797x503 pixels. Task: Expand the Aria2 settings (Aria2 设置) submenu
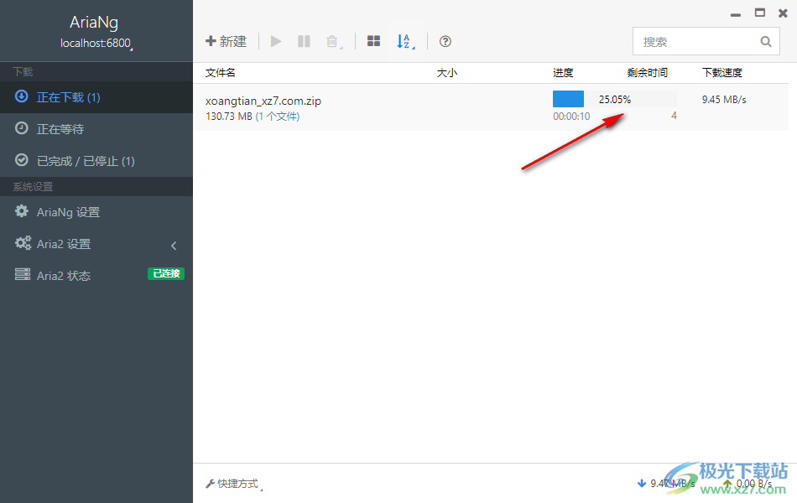coord(96,244)
